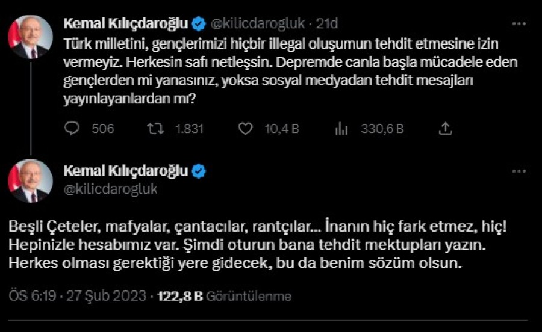Click the share icon on first tweet
This screenshot has height=332, width=542.
click(x=445, y=128)
